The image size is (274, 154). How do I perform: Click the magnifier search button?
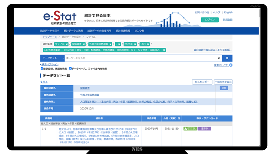pyautogui.click(x=227, y=58)
